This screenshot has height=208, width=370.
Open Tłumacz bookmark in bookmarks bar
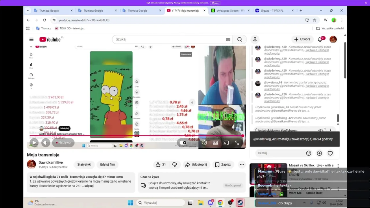point(44,28)
